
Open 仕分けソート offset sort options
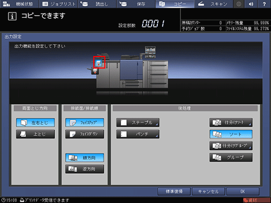[231, 122]
